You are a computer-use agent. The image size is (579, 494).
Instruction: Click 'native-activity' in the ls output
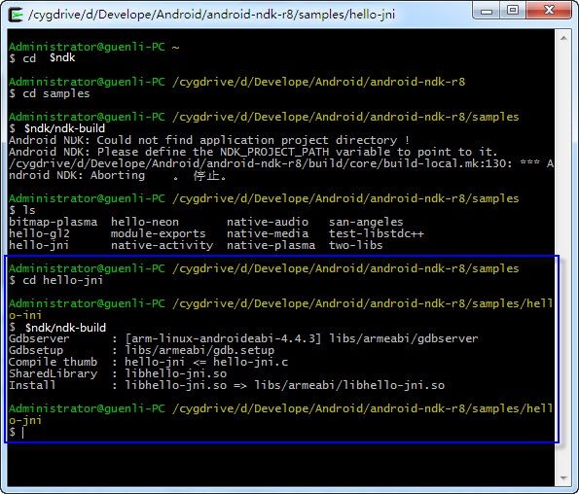(x=162, y=245)
